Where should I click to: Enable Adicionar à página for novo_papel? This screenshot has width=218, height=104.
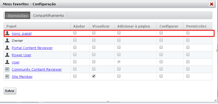tap(119, 33)
